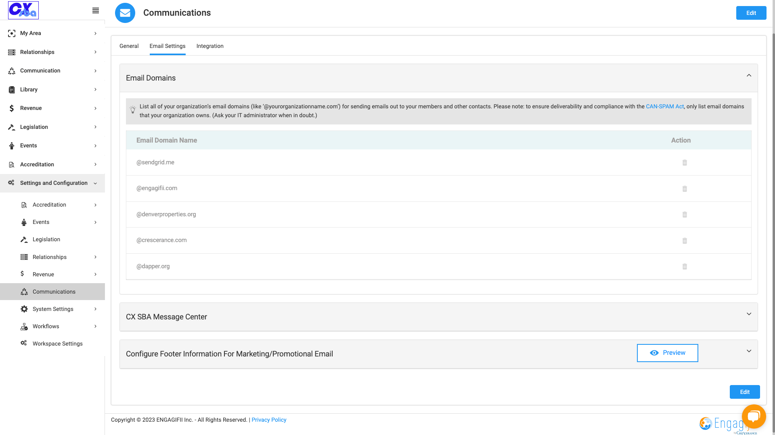
Task: Click the top Edit button
Action: 751,13
